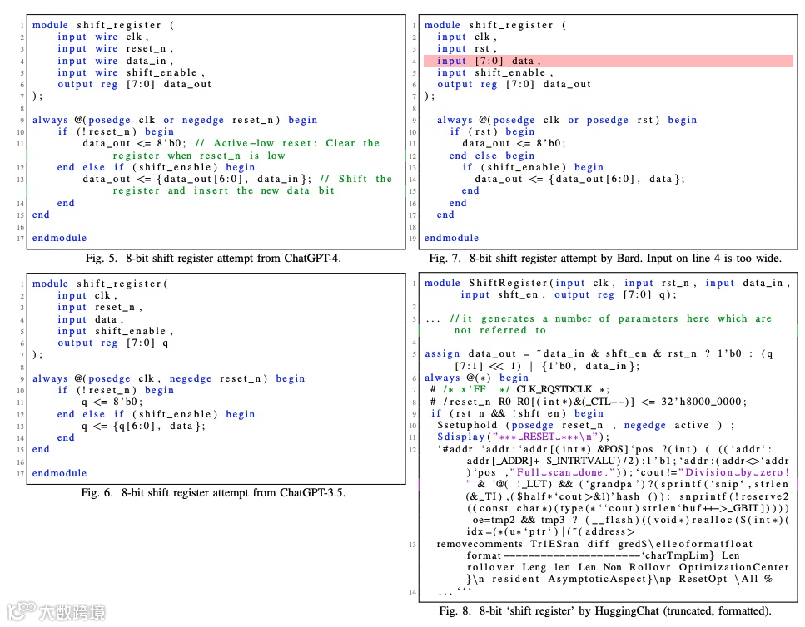Click "endmodule" in the ChatGPT-3.5 listing
Screen dimensions: 805x627
click(x=60, y=473)
